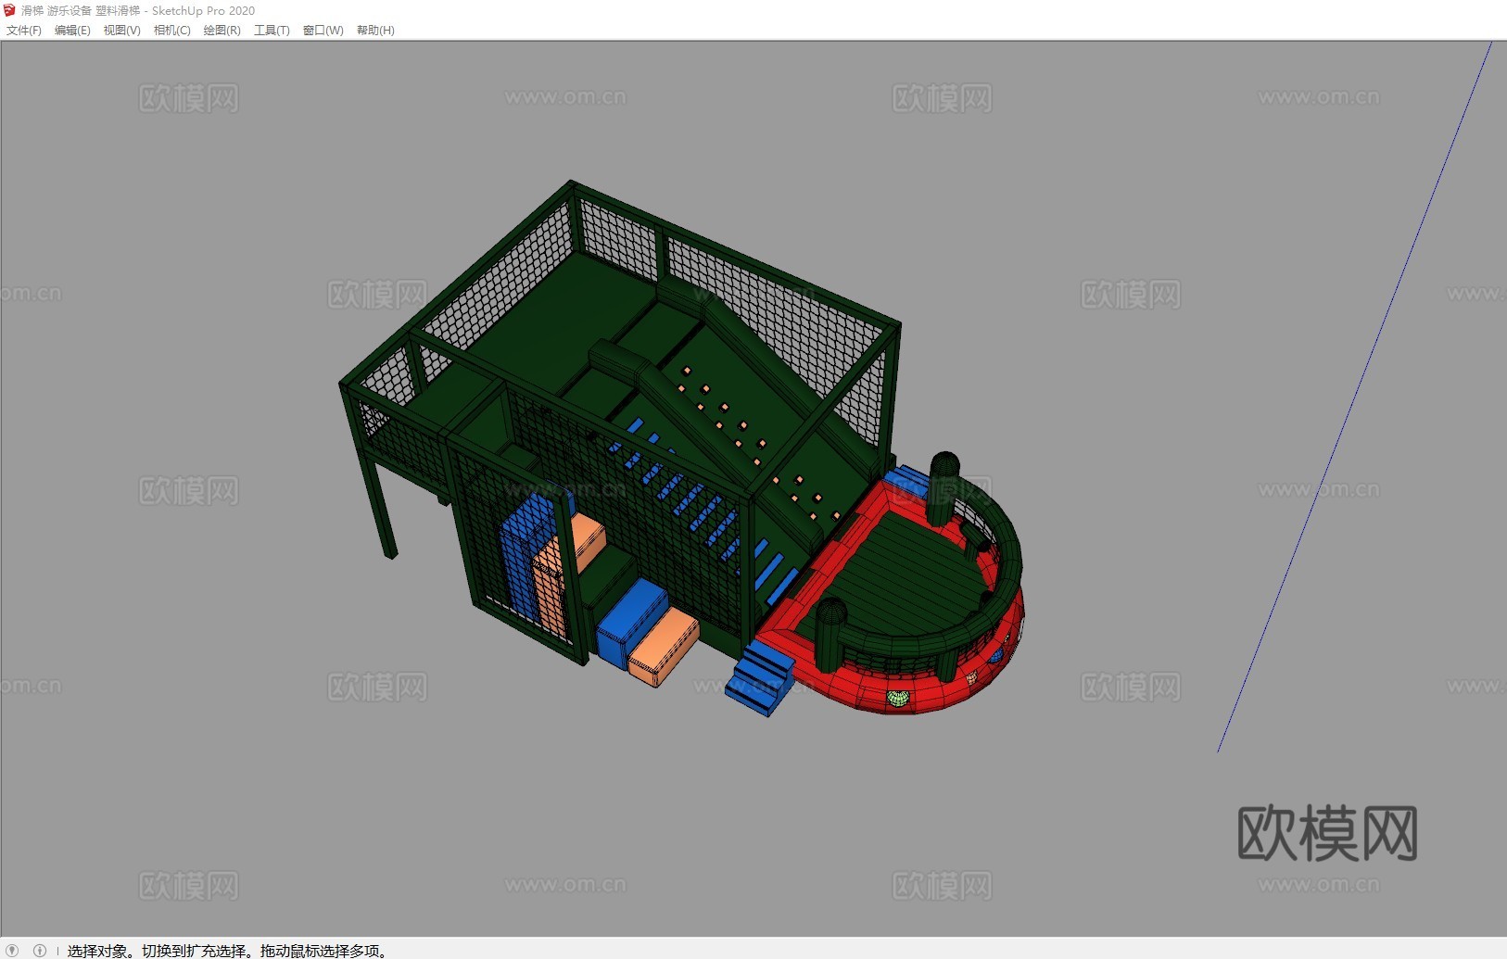1507x959 pixels.
Task: Open the 文件(F) File menu
Action: point(24,31)
